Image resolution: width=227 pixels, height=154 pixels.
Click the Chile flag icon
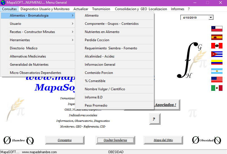tap(217, 29)
